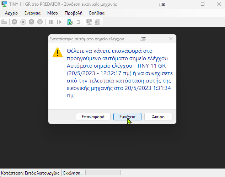Click the Εκκίνηση... status text

73,173
